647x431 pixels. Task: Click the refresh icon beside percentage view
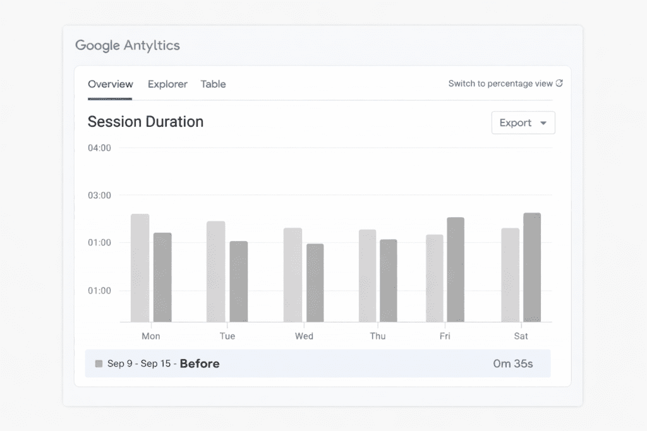559,83
